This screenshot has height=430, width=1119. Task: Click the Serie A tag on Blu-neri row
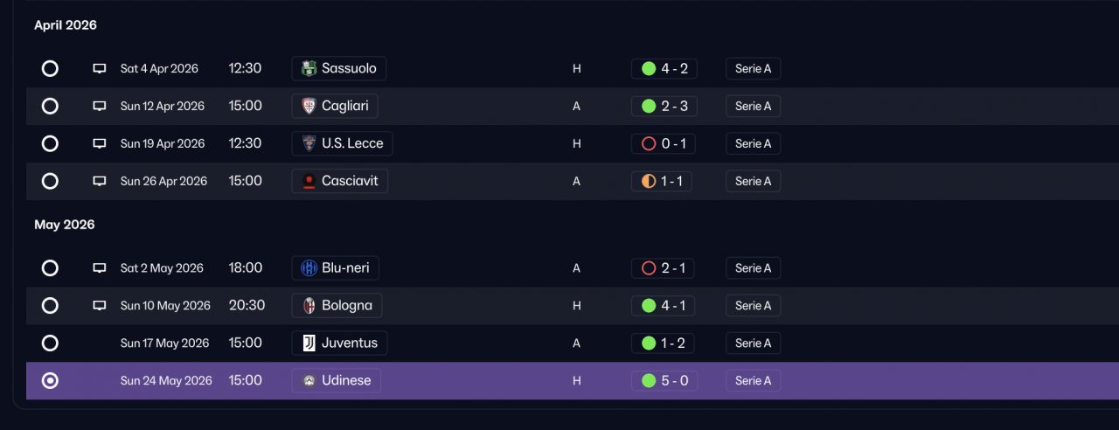(x=753, y=268)
